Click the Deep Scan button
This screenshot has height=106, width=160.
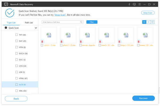pos(148,13)
